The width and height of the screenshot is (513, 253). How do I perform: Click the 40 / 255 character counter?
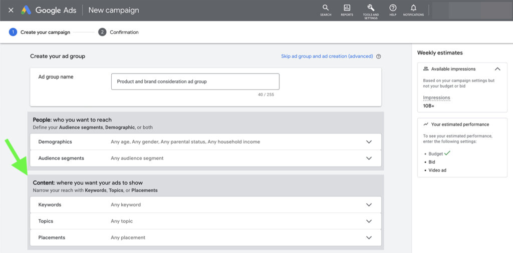coord(266,94)
